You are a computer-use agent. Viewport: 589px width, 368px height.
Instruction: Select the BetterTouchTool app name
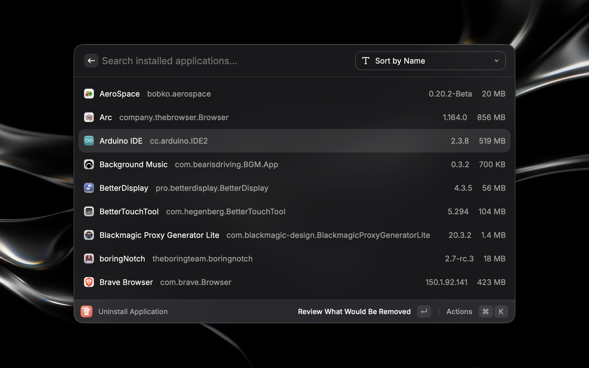click(x=129, y=211)
